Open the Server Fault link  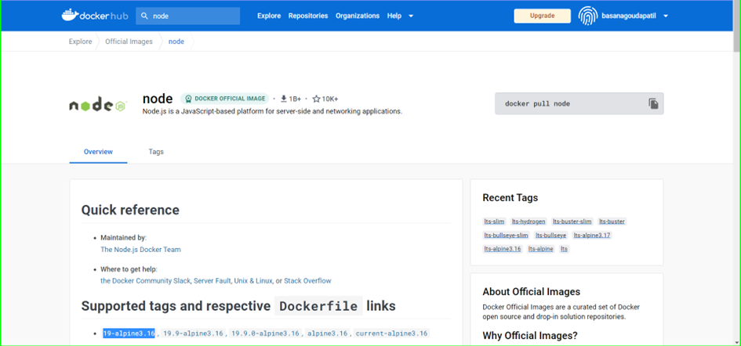(212, 280)
